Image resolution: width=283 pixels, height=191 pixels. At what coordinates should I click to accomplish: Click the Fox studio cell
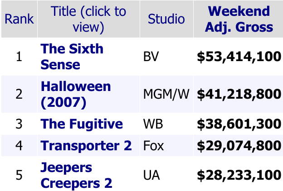pos(152,146)
